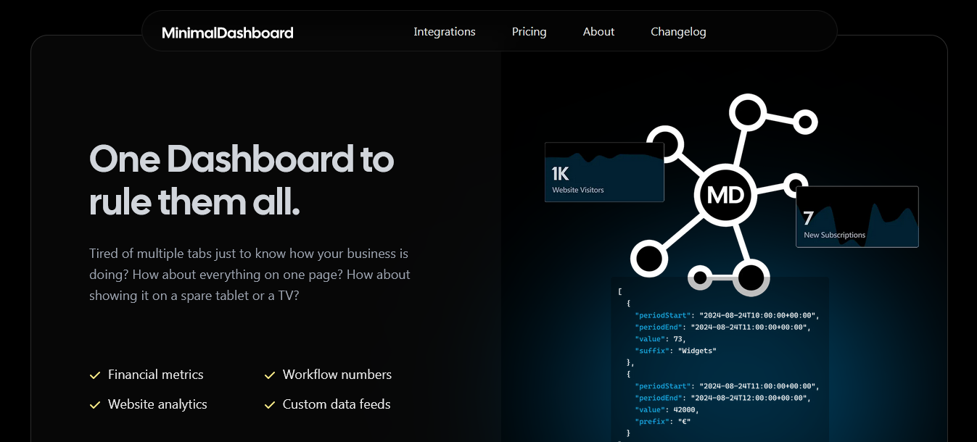Screen dimensions: 977x442
Task: View the Changelog page
Action: tap(678, 32)
